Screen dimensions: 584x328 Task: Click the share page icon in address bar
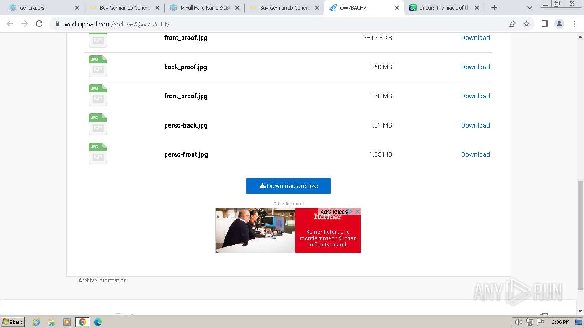512,24
